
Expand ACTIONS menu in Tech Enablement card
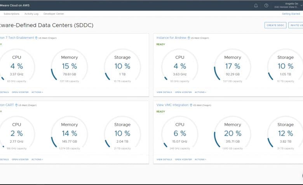pyautogui.click(x=37, y=92)
